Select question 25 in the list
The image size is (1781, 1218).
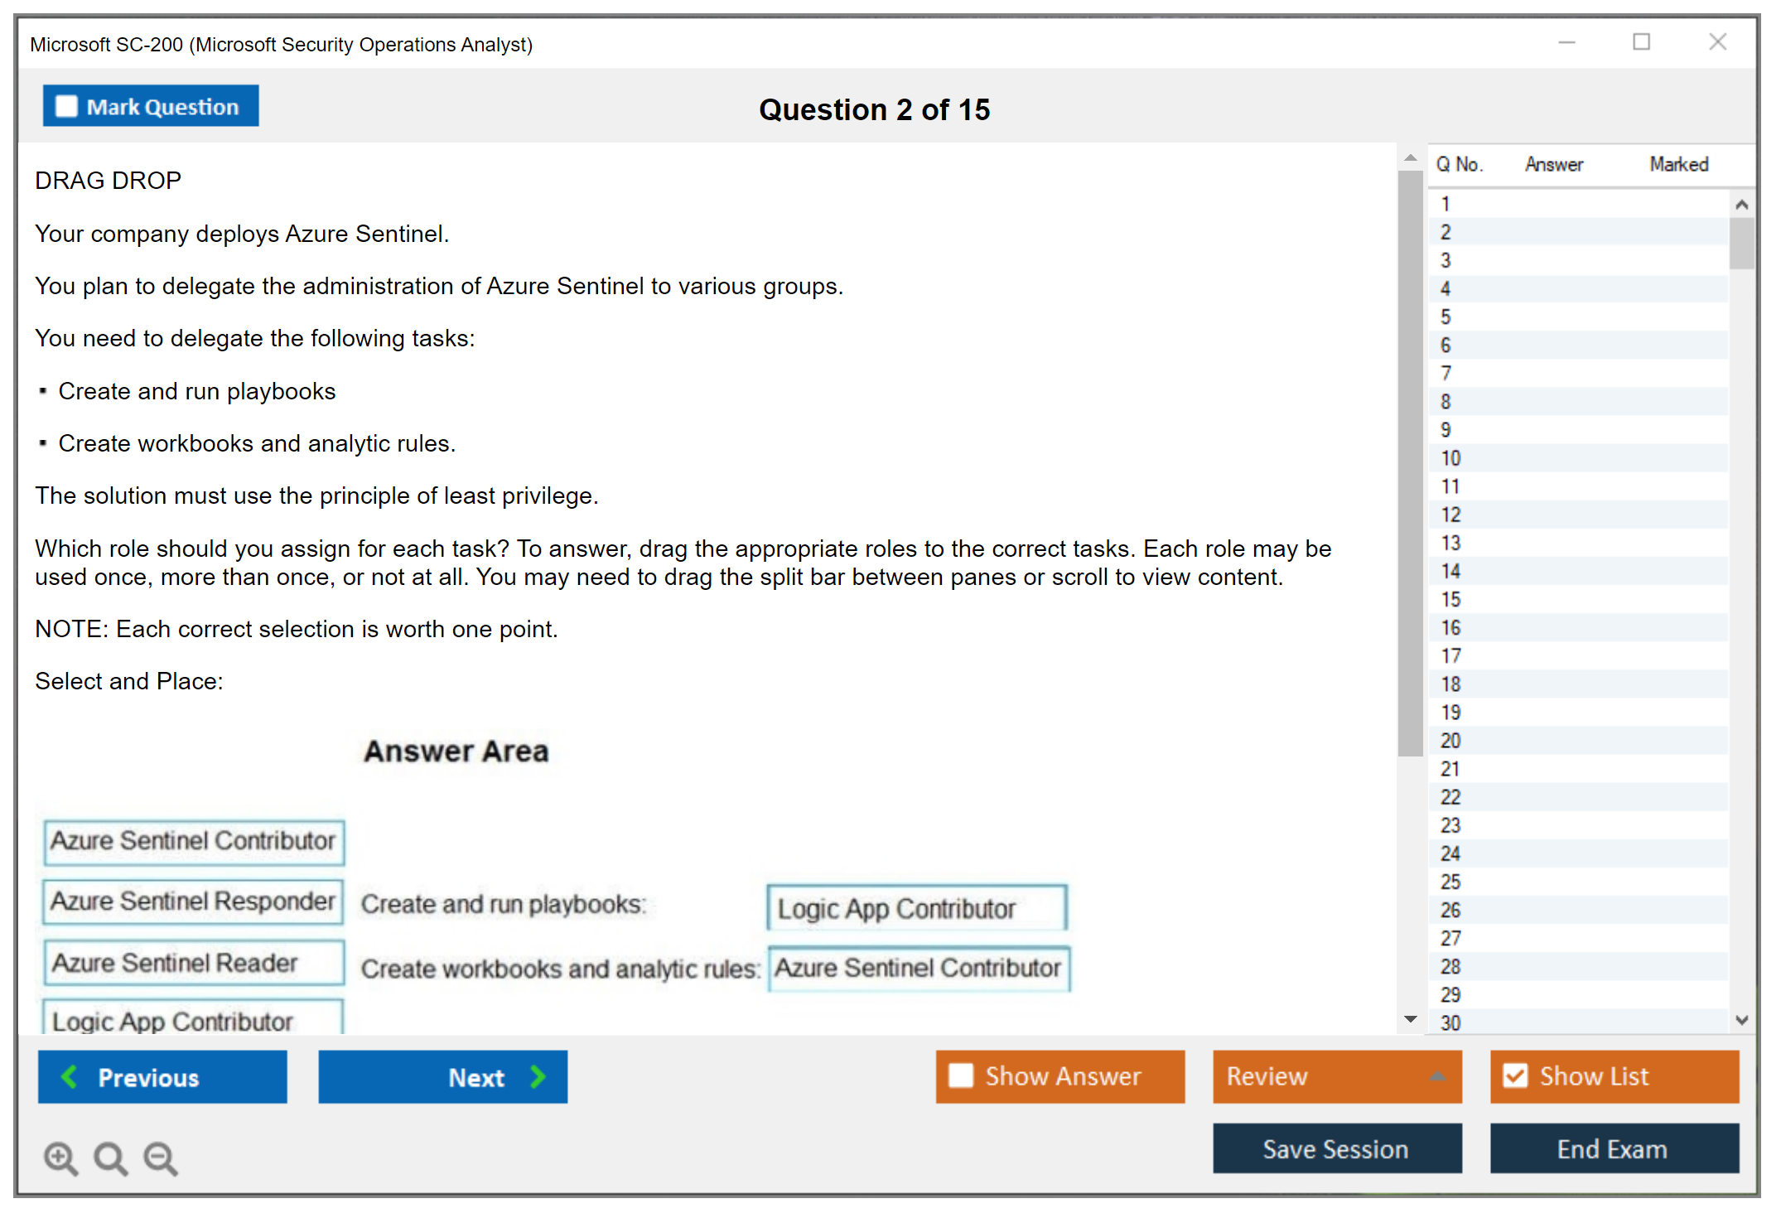pos(1450,882)
